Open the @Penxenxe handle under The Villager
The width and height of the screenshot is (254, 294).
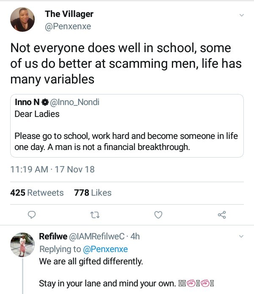pos(68,27)
